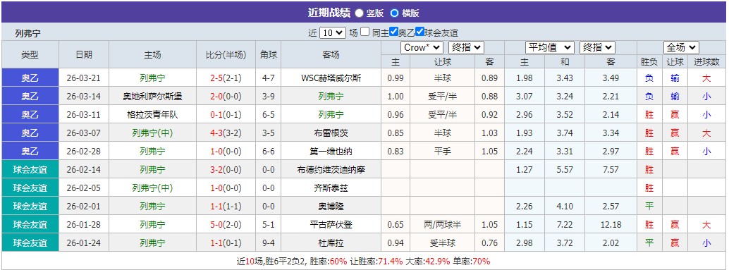Click the 球会友谊 tag on the 26-01-24 row
The width and height of the screenshot is (729, 270).
click(30, 243)
